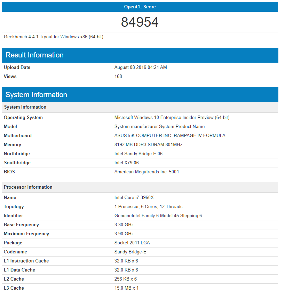Image resolution: width=285 pixels, height=291 pixels.
Task: Click the L1 Instruction Cache label
Action: (26, 261)
